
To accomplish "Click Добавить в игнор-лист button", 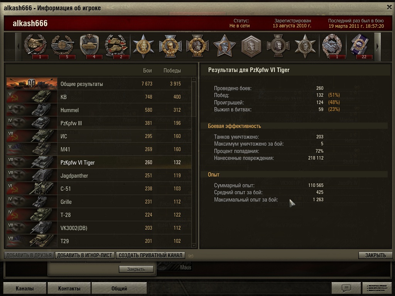I will click(x=84, y=255).
